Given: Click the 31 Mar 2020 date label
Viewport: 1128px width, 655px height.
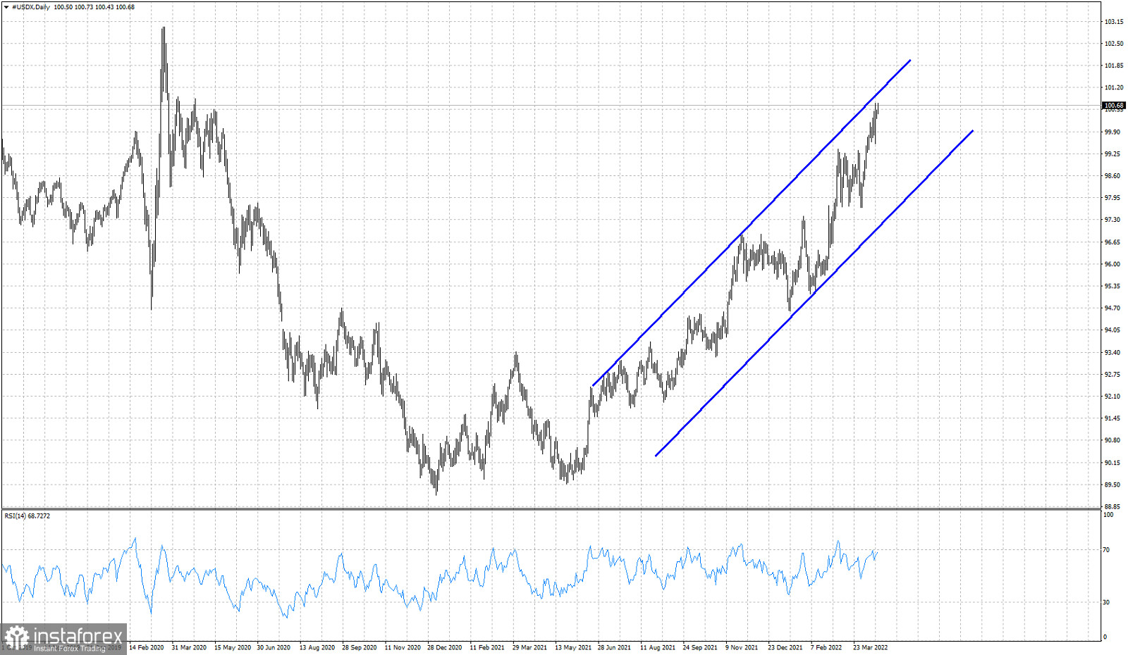Looking at the screenshot, I should click(x=189, y=647).
